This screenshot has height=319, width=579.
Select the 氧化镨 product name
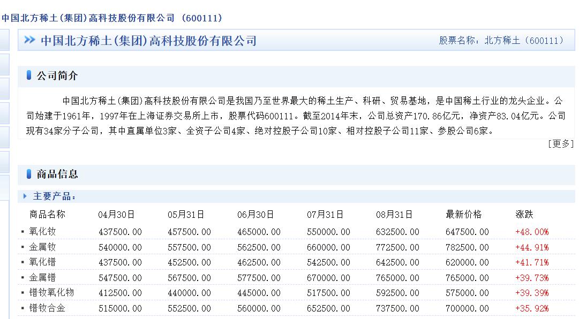[x=42, y=262]
